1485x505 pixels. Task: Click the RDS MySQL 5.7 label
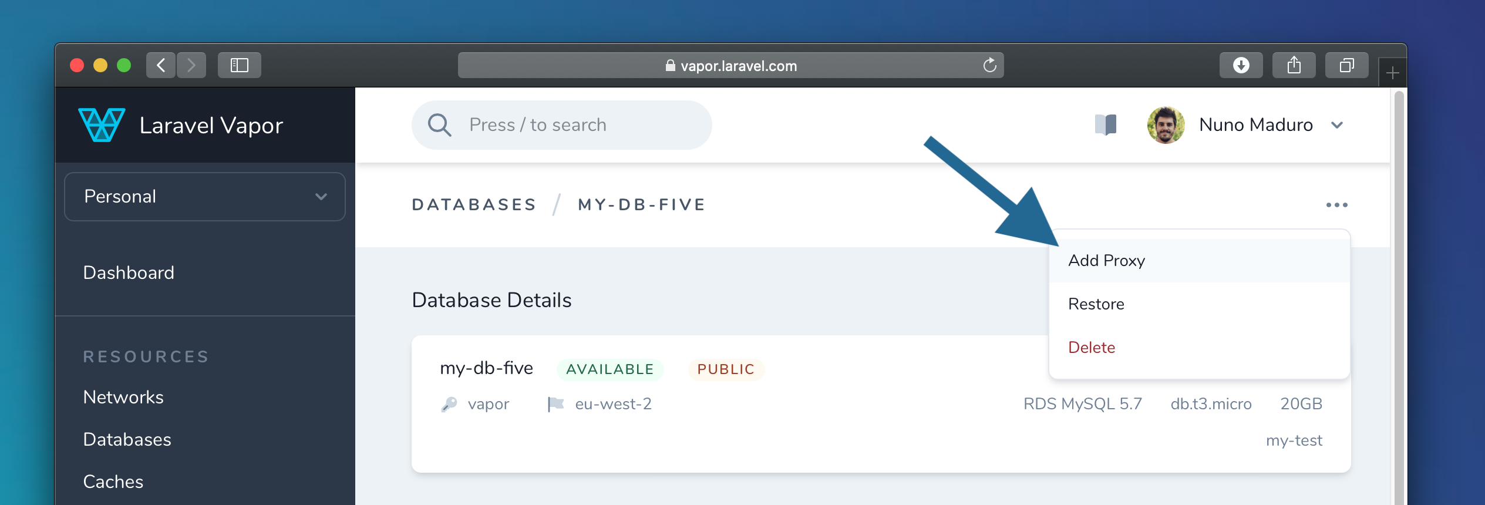[x=1083, y=404]
